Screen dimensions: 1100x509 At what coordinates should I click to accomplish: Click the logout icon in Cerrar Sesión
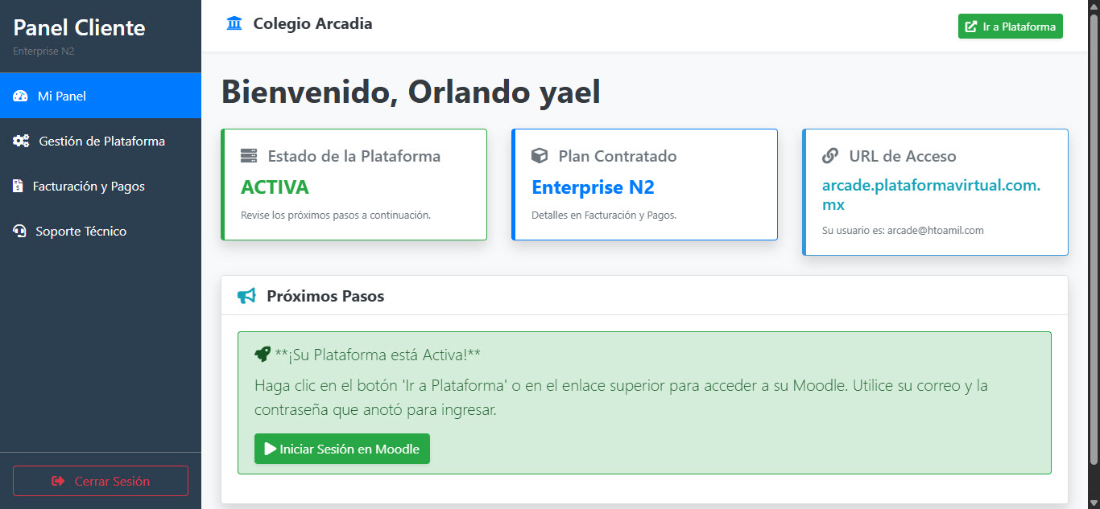tap(56, 481)
